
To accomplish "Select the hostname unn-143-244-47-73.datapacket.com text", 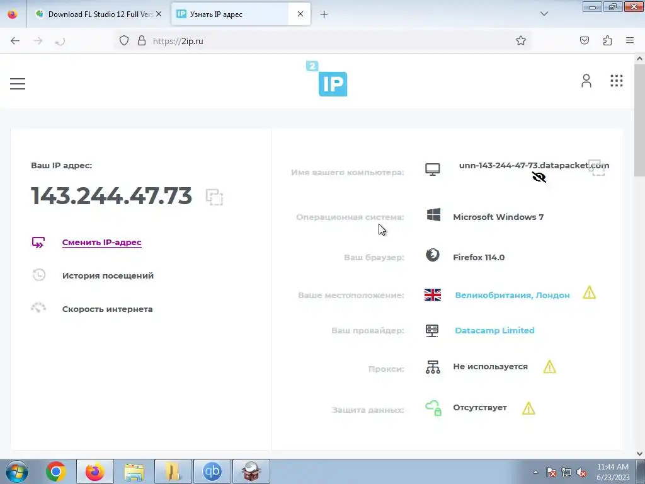I will [534, 165].
